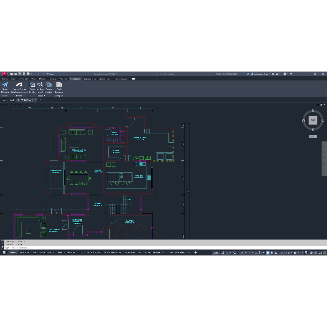Click the Share button in title bar

[50, 74]
